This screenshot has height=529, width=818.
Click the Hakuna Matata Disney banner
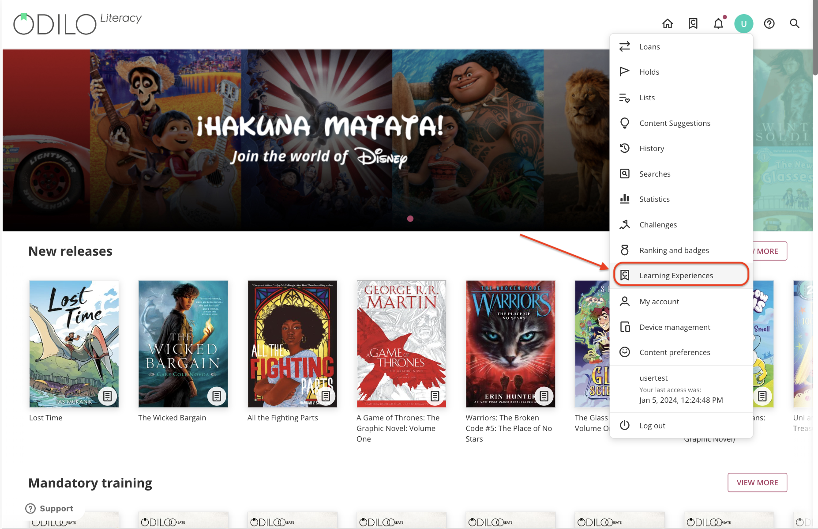tap(306, 140)
